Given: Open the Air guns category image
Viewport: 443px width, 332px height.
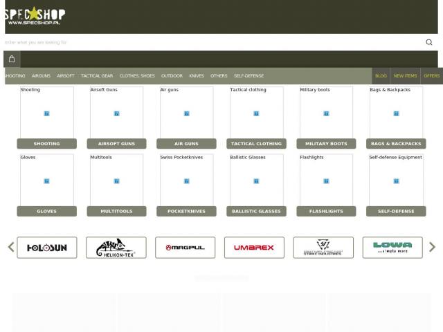Looking at the screenshot, I should tap(186, 113).
